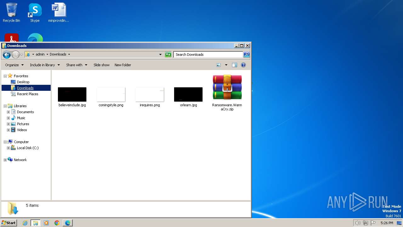Maximize the Downloads window
The image size is (403, 227).
[x=242, y=46]
